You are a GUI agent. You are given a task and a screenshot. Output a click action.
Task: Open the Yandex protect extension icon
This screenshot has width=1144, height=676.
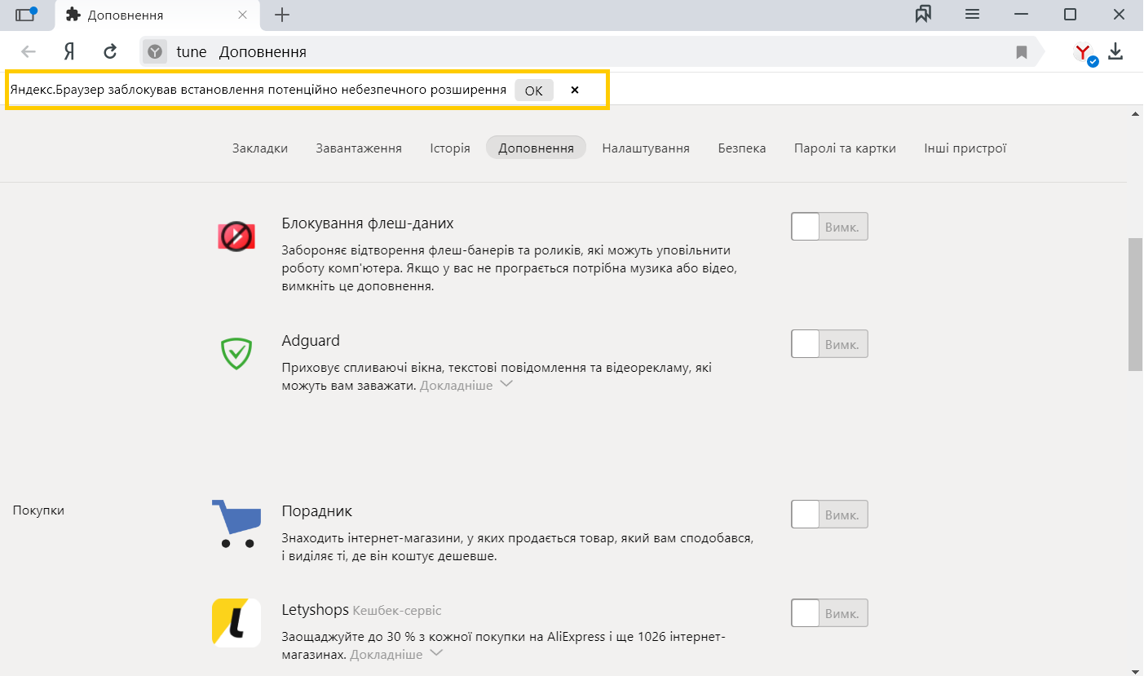click(x=1085, y=54)
